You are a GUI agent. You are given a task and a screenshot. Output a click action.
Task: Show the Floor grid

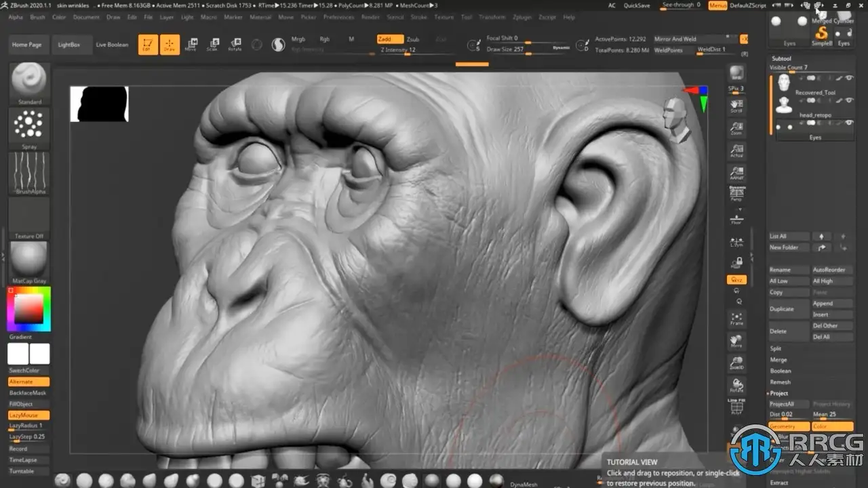(x=736, y=218)
